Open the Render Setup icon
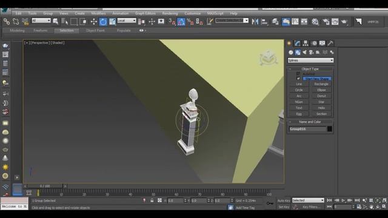This screenshot has width=388, height=218. point(326,22)
